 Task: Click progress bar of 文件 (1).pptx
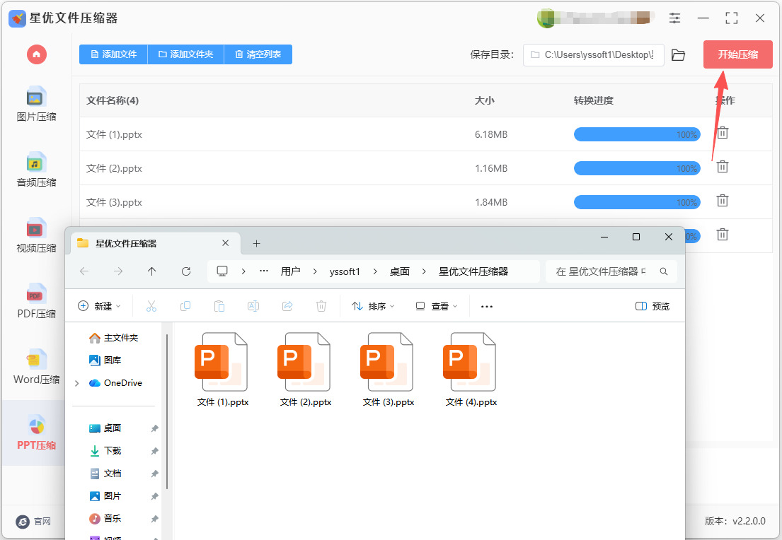[637, 134]
